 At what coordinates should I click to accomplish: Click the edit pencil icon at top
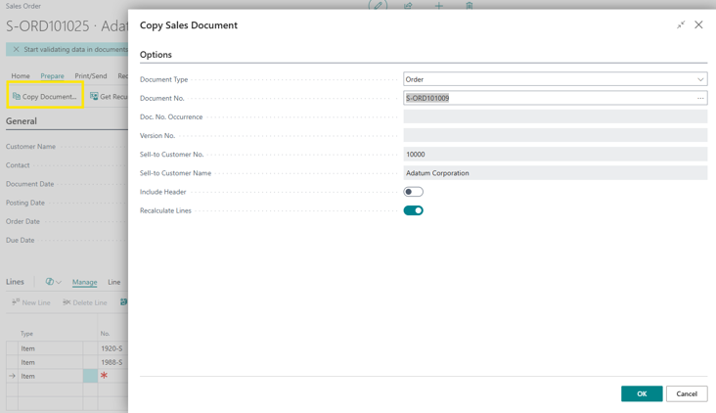[378, 5]
